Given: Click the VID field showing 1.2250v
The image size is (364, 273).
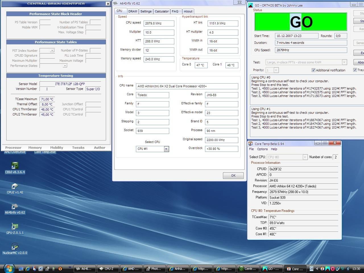Looking at the screenshot, I should click(303, 203).
